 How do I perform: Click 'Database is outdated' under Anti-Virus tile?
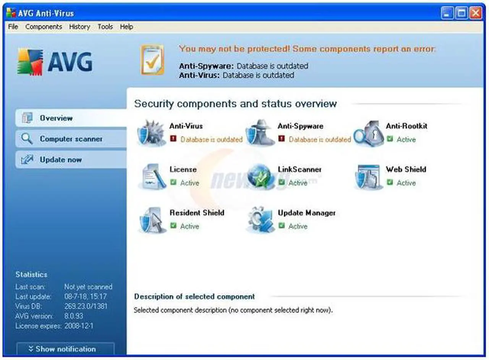[211, 139]
